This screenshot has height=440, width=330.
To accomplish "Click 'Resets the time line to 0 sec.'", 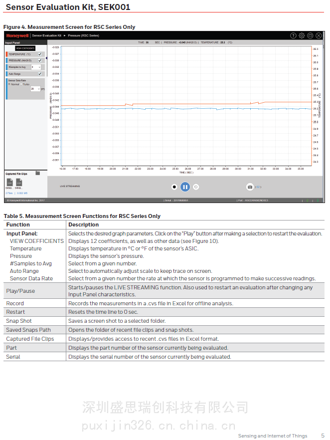I will (x=103, y=312).
